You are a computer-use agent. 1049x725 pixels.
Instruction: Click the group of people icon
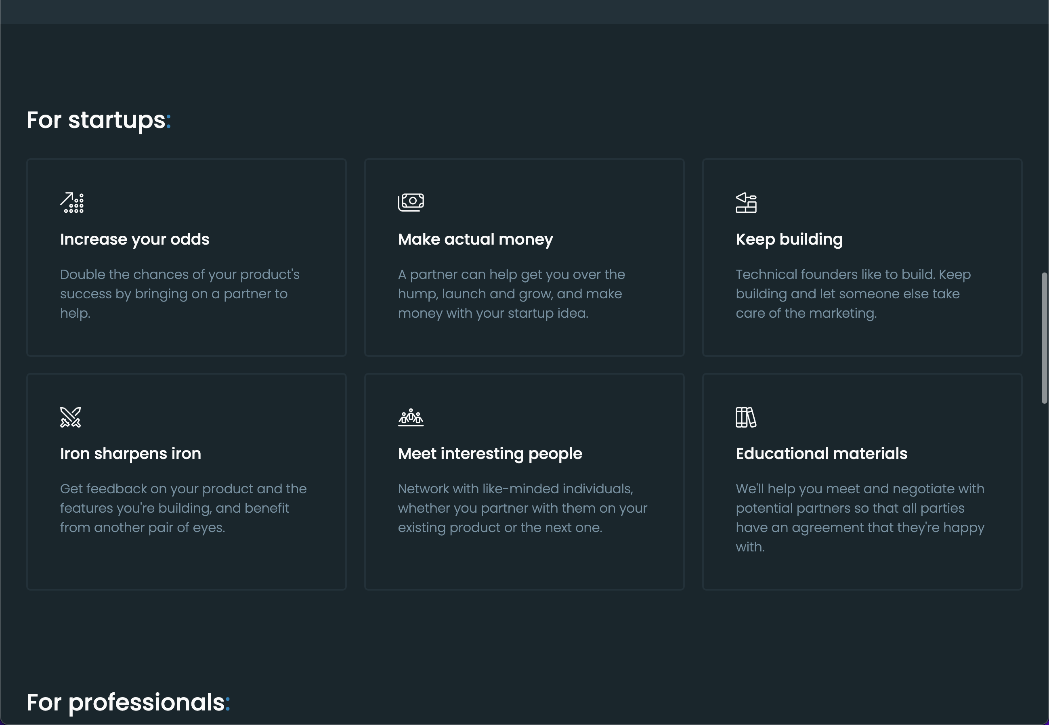[411, 417]
